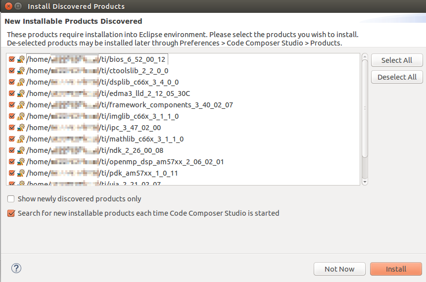426x282 pixels.
Task: Open help with the question mark icon
Action: (16, 268)
